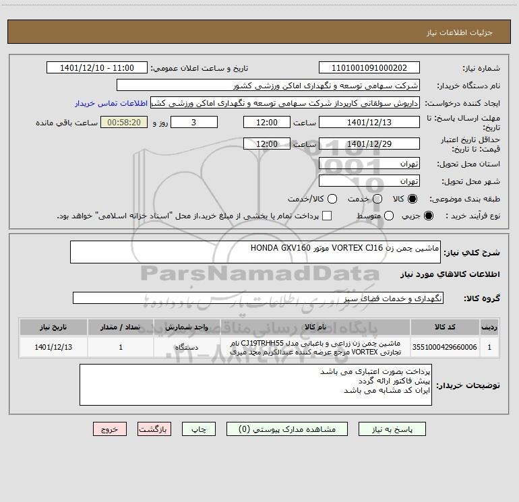
Task: Click the product name cell CJ19TRHH55
Action: point(315,347)
